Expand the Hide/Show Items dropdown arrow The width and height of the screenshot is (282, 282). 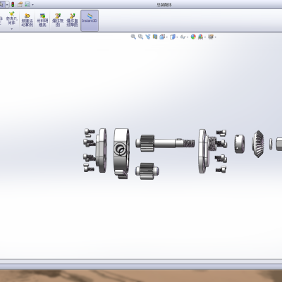click(188, 37)
